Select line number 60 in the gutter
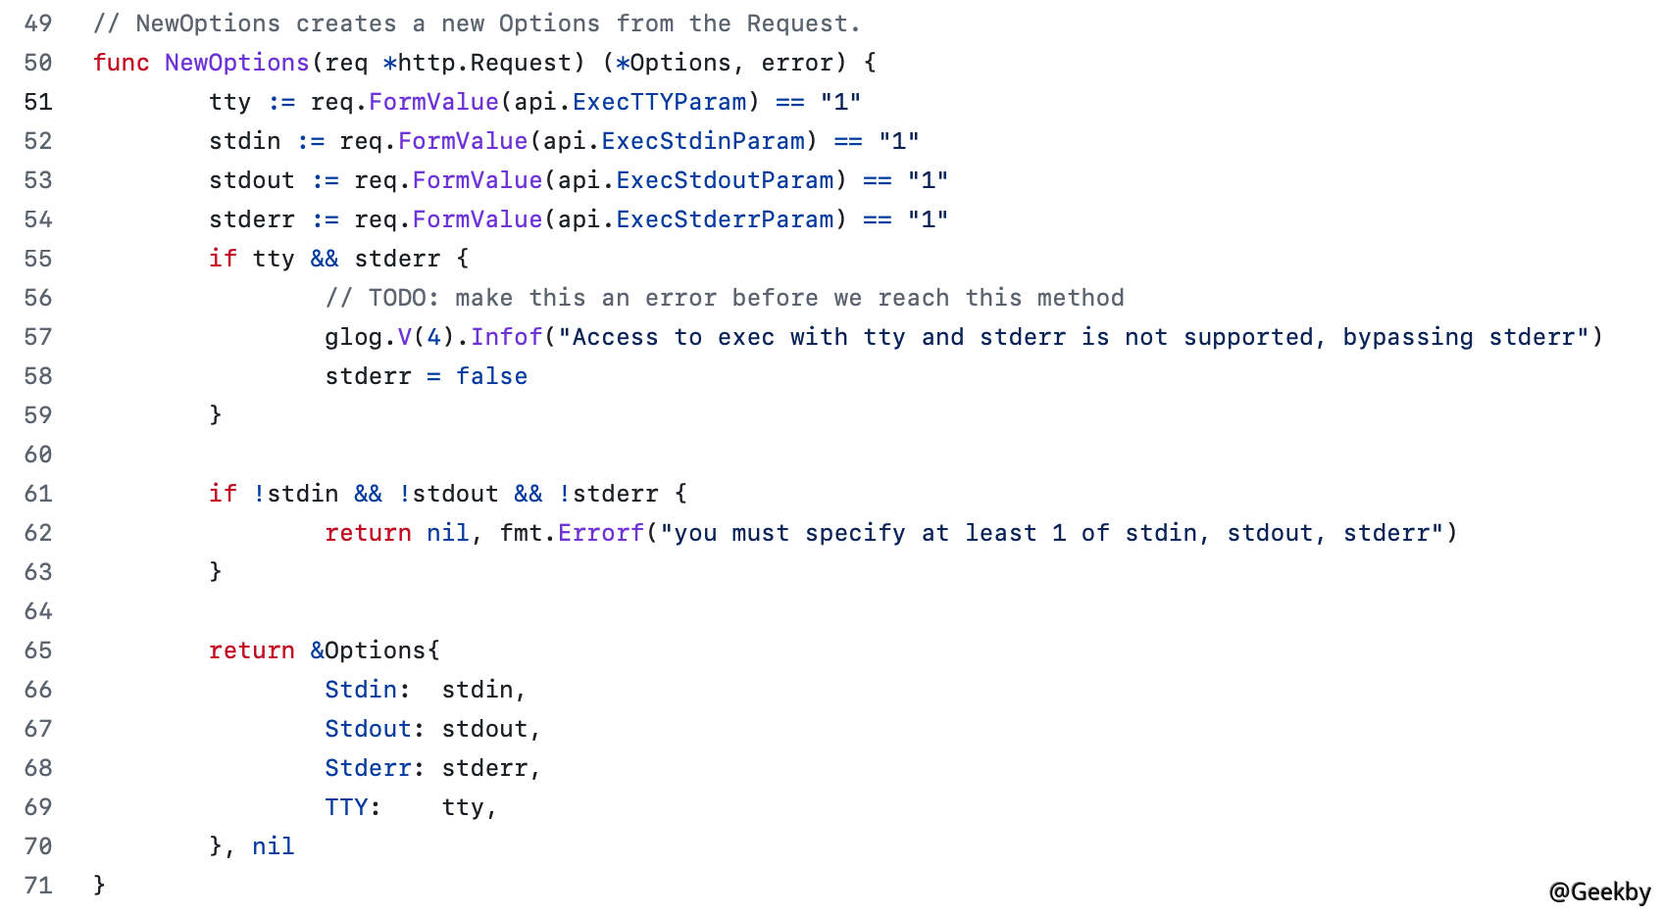The image size is (1661, 915). click(x=38, y=455)
